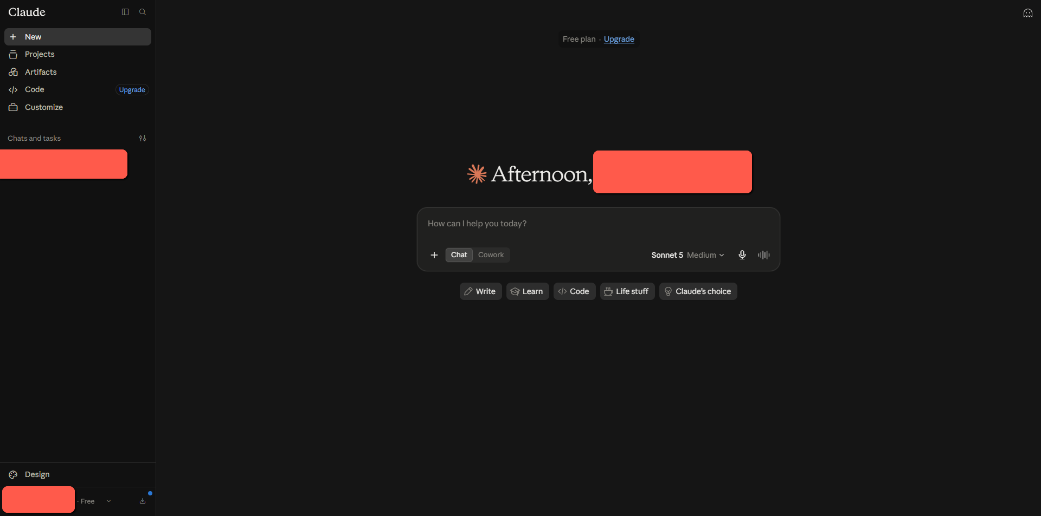The image size is (1041, 516).
Task: Click the Claude starburst logo
Action: coord(477,174)
